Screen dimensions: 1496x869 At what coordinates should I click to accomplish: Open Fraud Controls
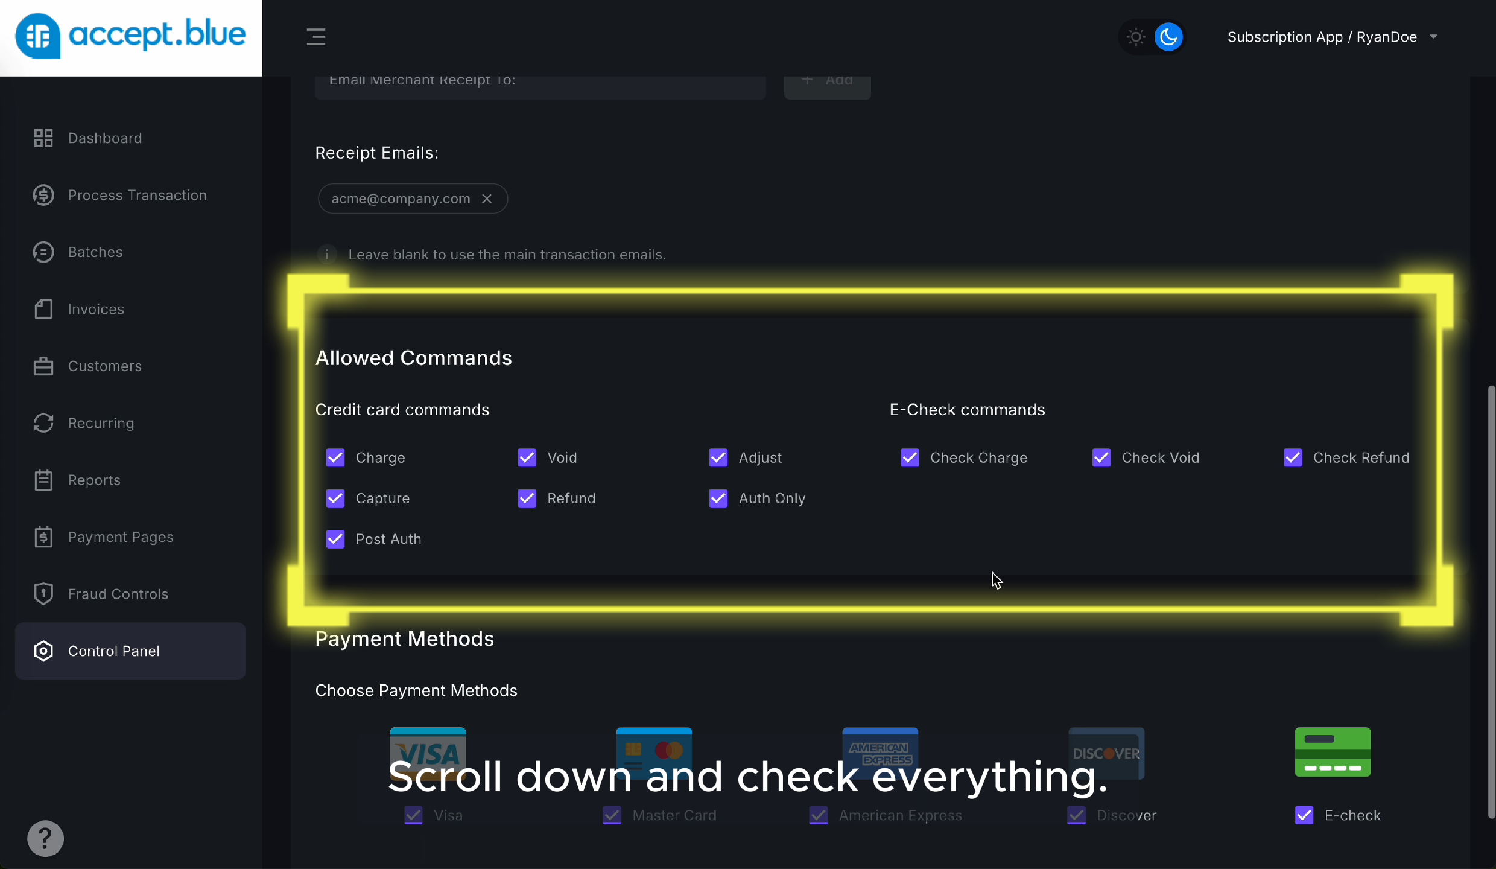[x=118, y=594]
